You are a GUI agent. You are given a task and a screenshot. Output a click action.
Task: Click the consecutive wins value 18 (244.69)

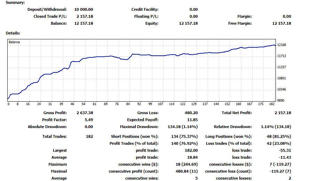[x=187, y=164]
